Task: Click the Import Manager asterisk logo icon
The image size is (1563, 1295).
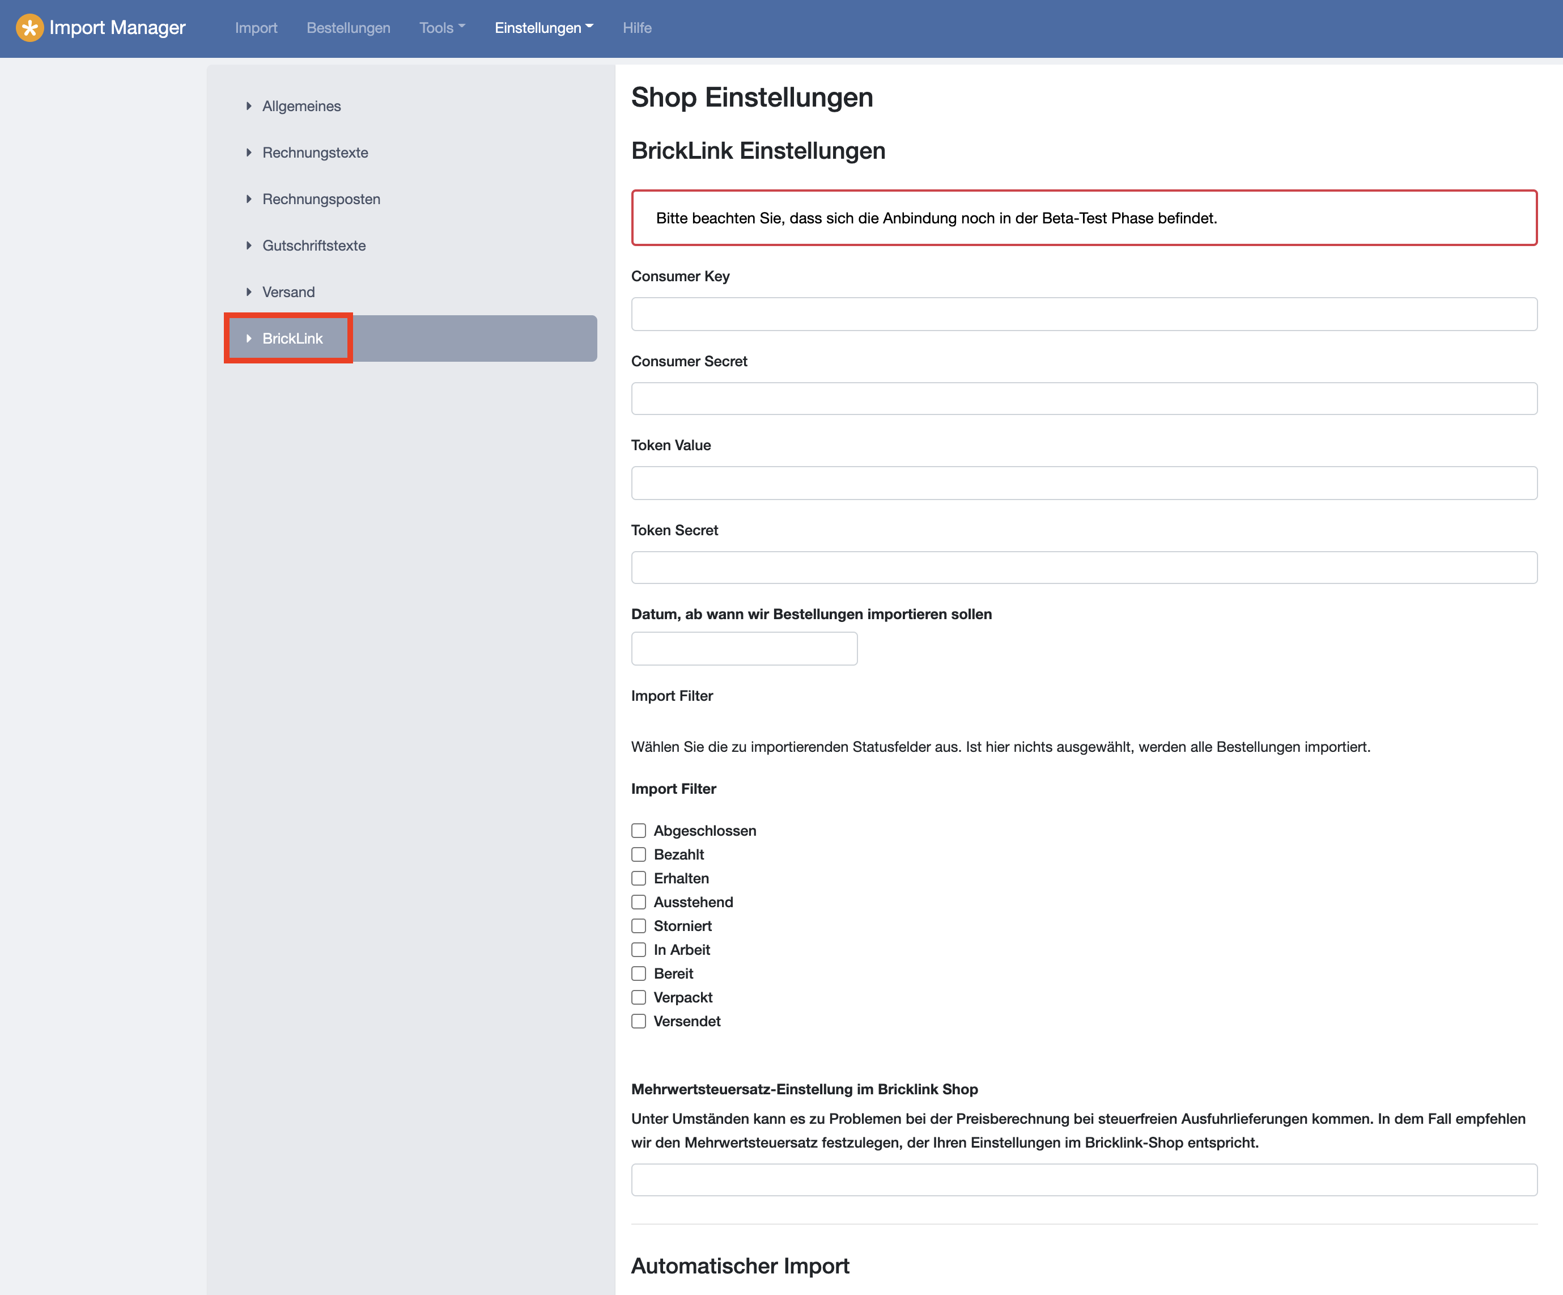Action: coord(29,28)
